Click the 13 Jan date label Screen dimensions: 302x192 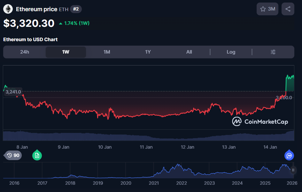(x=228, y=147)
